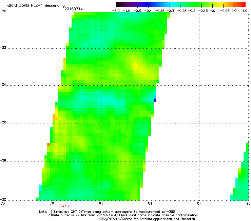The height and width of the screenshot is (221, 251).
Task: Click the red overpass time 4:13
Action: pos(65,206)
